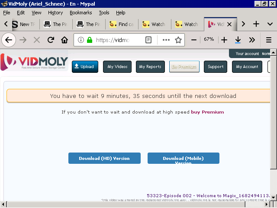Screen dimensions: 277x208
Task: Click the green padlock security icon
Action: pyautogui.click(x=90, y=40)
